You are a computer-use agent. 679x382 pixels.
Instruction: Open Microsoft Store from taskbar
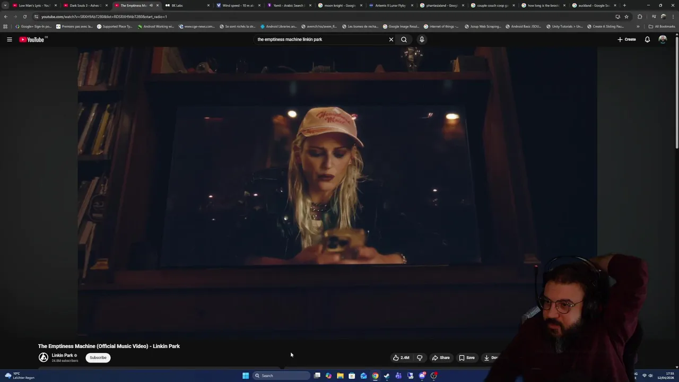(352, 376)
